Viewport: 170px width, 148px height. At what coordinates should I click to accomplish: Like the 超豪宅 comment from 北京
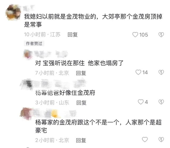[145, 139]
